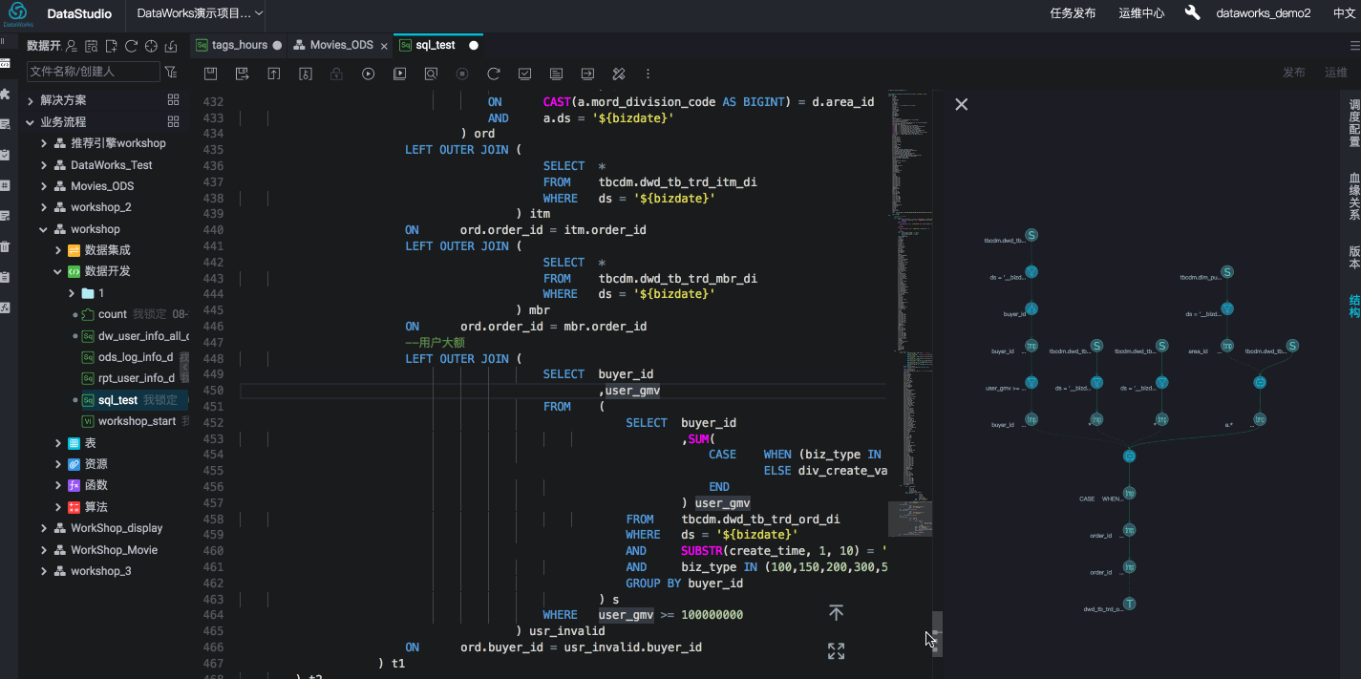The image size is (1361, 679).
Task: Collapse the 数据开发 folder
Action: [58, 271]
